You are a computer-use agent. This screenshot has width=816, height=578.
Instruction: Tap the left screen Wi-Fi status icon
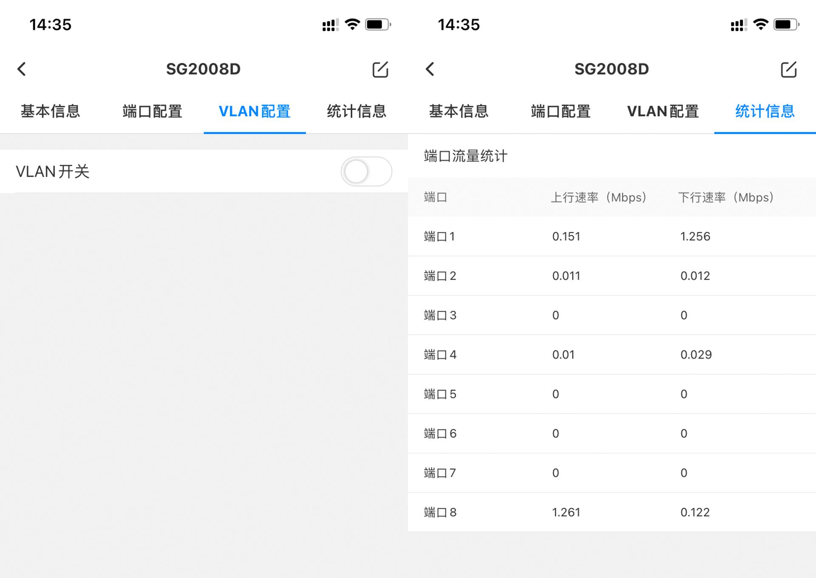(352, 25)
